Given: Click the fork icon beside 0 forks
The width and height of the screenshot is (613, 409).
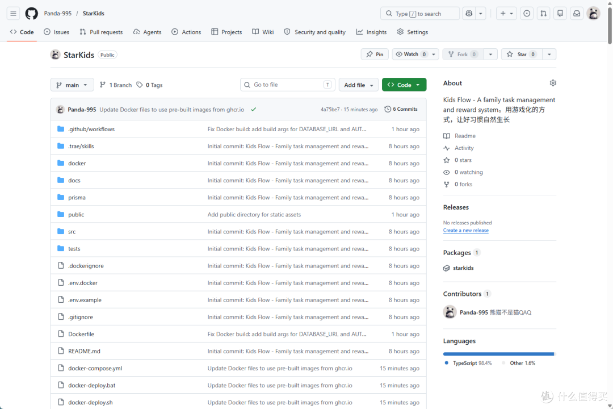Looking at the screenshot, I should tap(447, 185).
